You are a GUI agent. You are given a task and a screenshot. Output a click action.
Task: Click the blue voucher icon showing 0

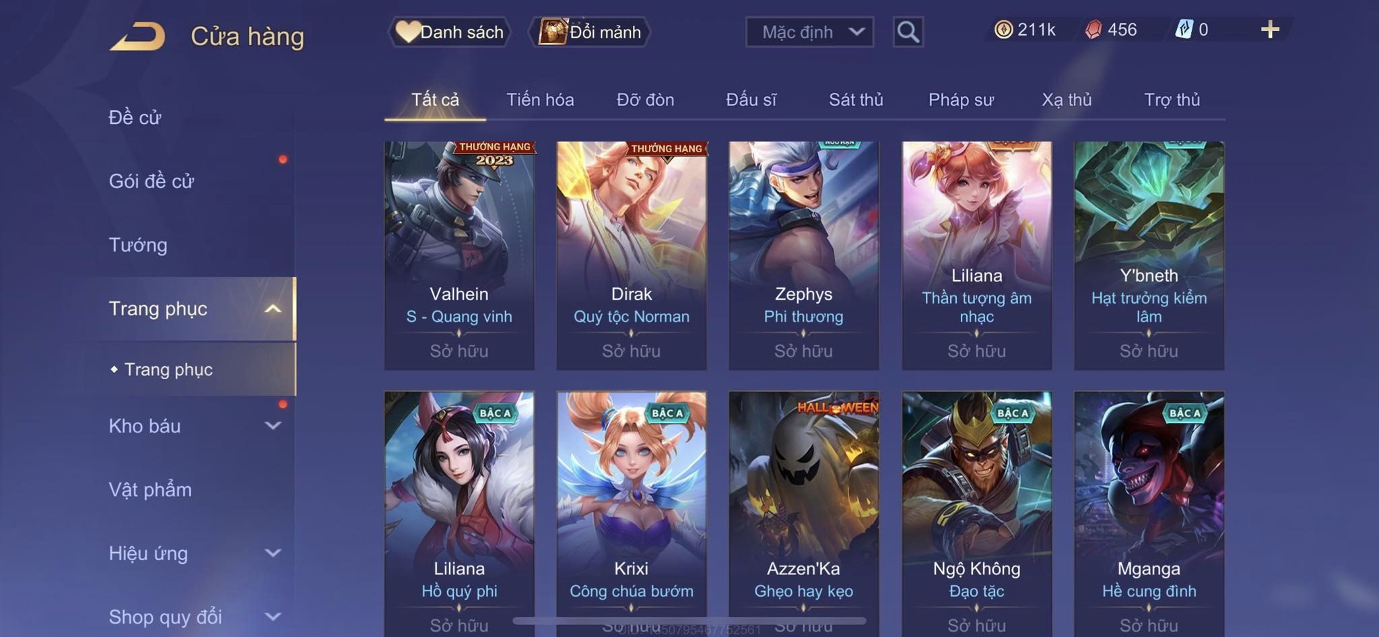1184,30
